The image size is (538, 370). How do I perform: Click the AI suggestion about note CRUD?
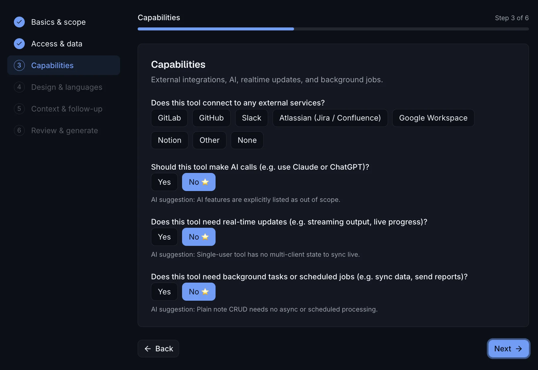264,309
